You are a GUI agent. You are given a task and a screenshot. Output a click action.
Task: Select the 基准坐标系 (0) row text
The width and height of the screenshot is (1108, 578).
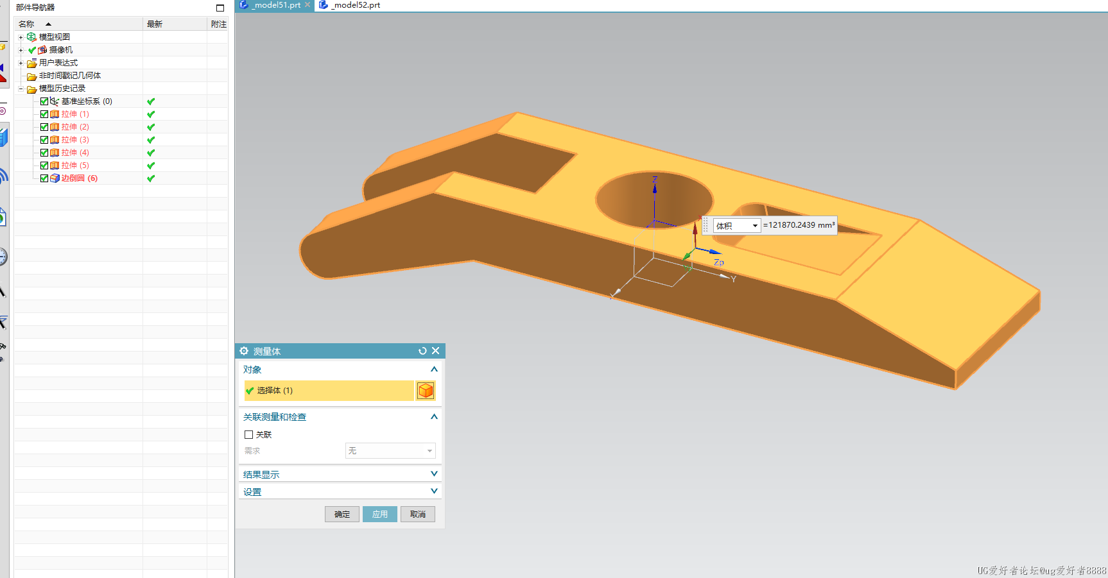87,101
